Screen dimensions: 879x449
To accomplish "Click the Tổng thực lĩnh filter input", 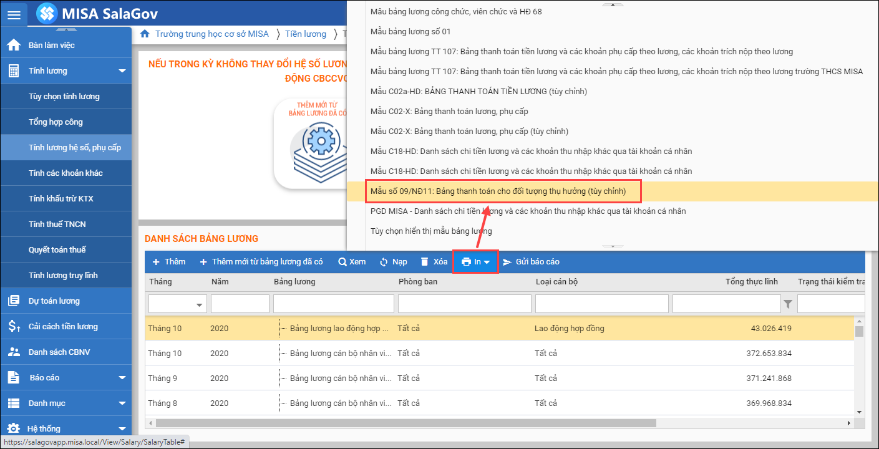I will (x=727, y=304).
